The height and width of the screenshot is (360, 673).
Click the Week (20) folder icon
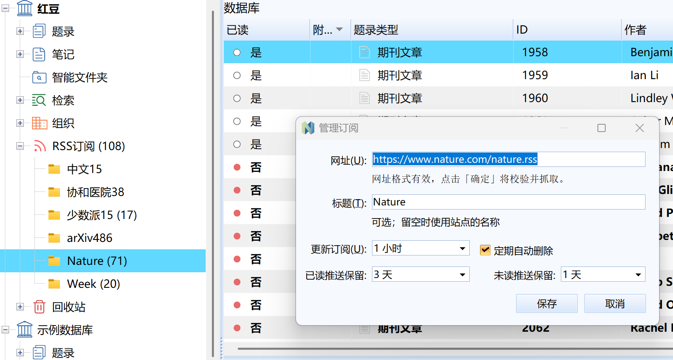tap(54, 284)
